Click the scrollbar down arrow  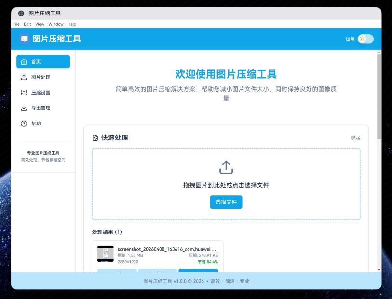click(x=379, y=270)
